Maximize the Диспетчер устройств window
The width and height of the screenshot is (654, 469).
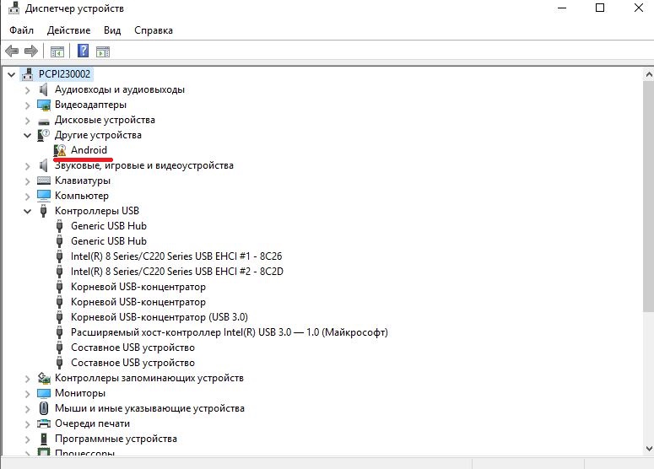(600, 8)
